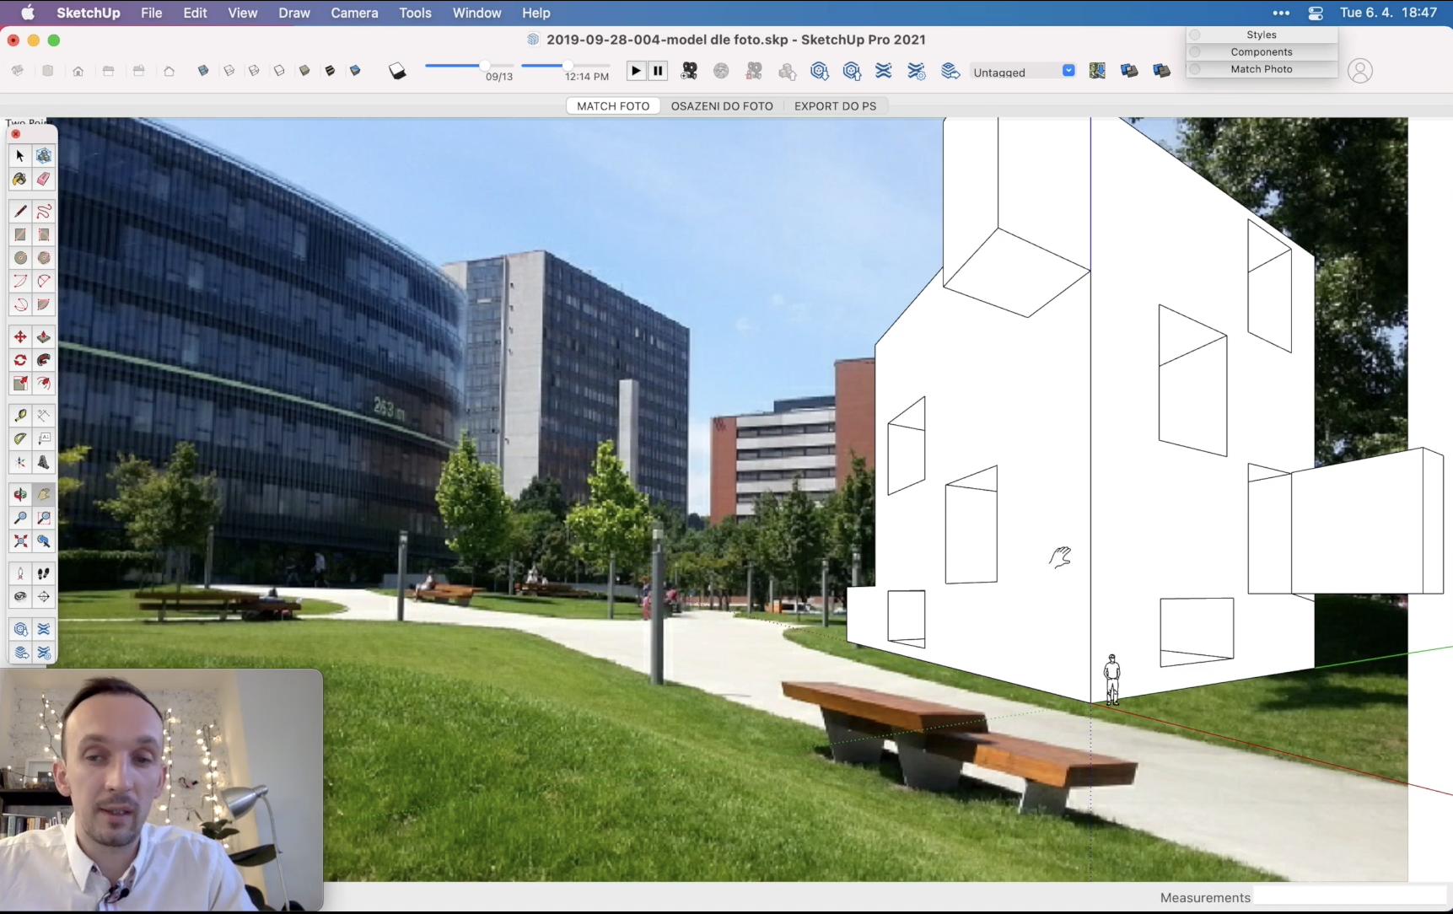Pick the Paint Bucket tool
1453x914 pixels.
[19, 179]
